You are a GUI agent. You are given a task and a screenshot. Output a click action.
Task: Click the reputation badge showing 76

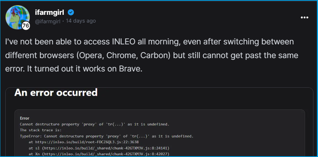[26, 26]
